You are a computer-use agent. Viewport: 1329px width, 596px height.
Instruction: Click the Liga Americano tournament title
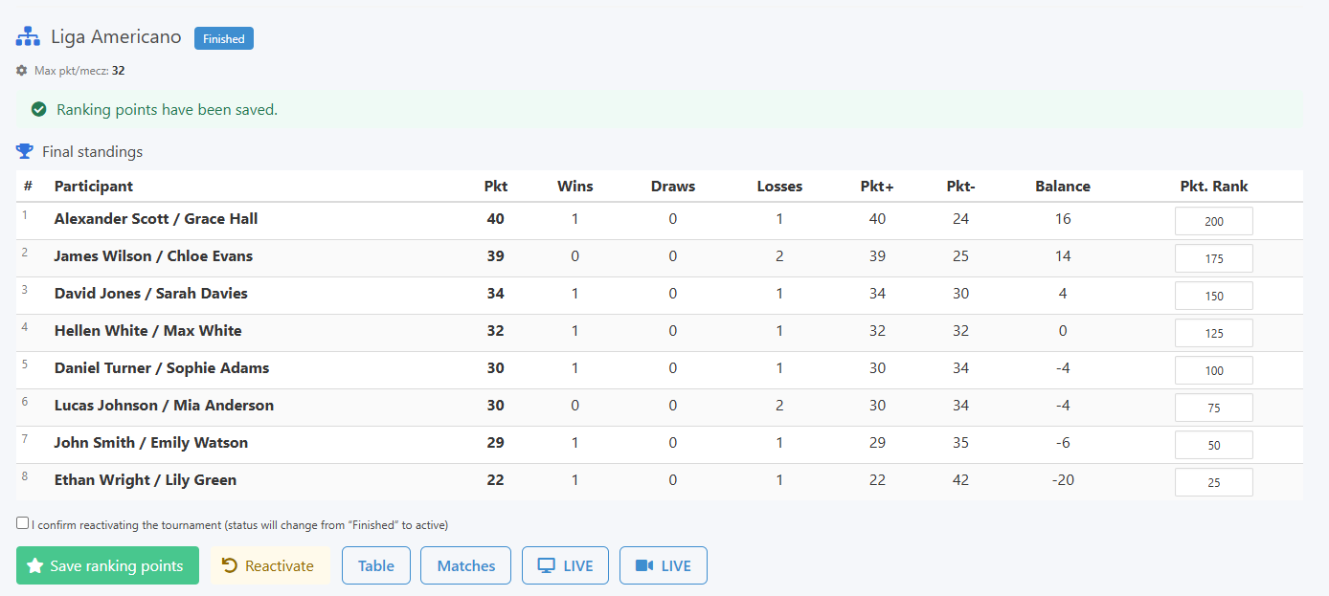[x=116, y=37]
